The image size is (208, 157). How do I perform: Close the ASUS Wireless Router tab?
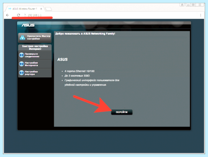(x=41, y=9)
